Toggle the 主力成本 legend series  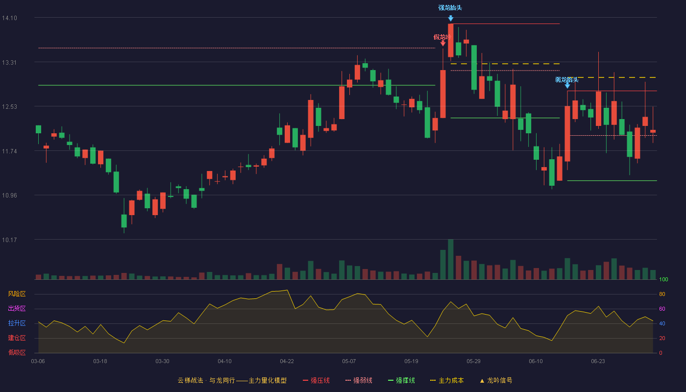point(447,380)
